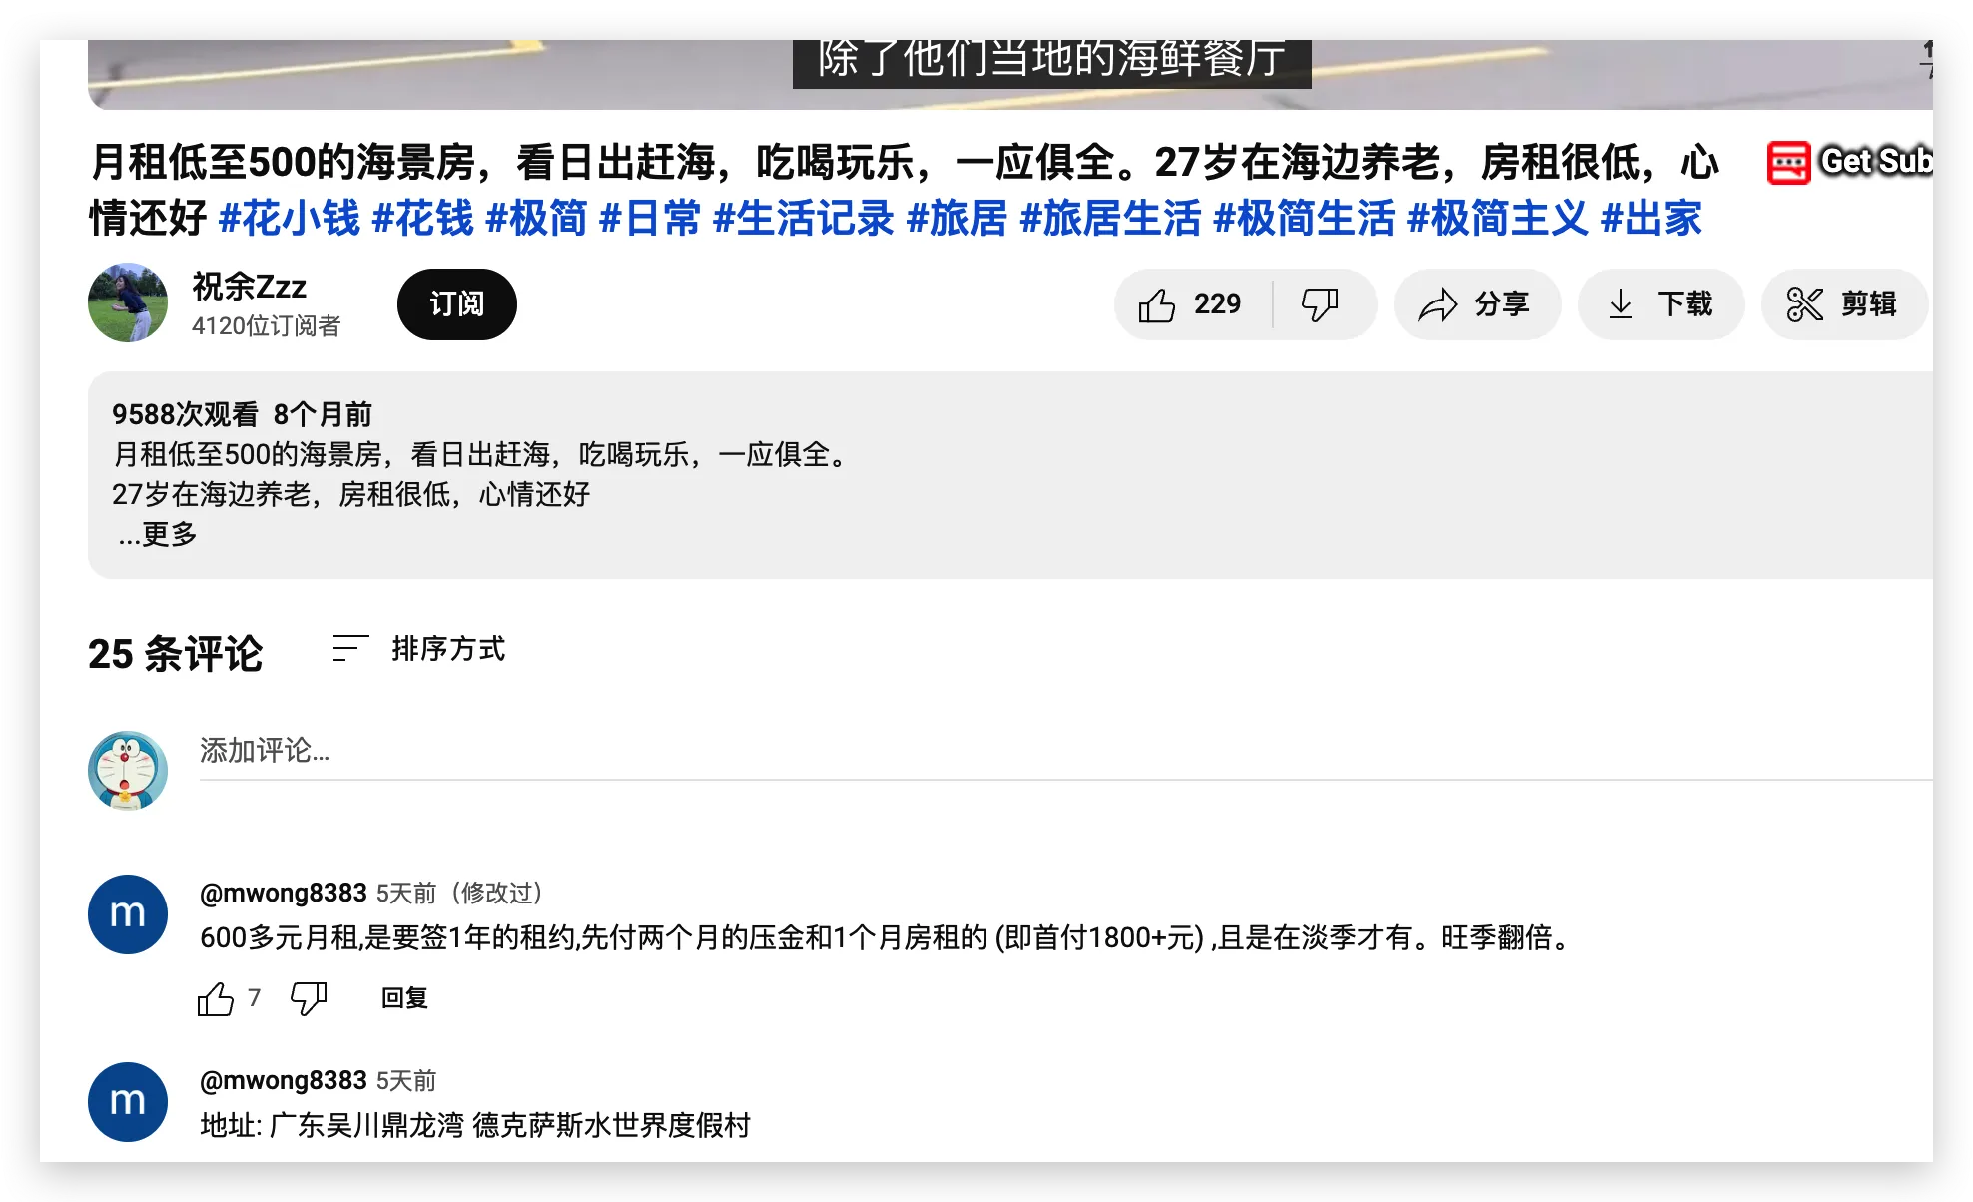Subscribe with the 订阅 button
This screenshot has height=1202, width=1973.
click(x=456, y=304)
